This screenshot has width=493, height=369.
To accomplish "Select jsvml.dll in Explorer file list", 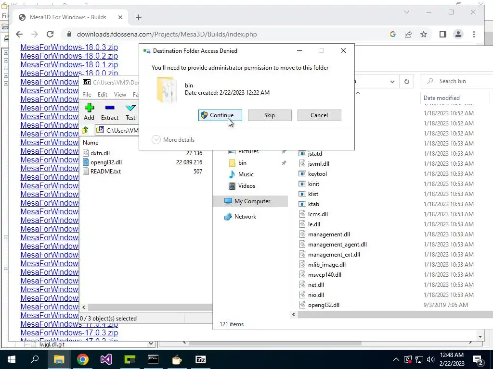I will (x=319, y=164).
